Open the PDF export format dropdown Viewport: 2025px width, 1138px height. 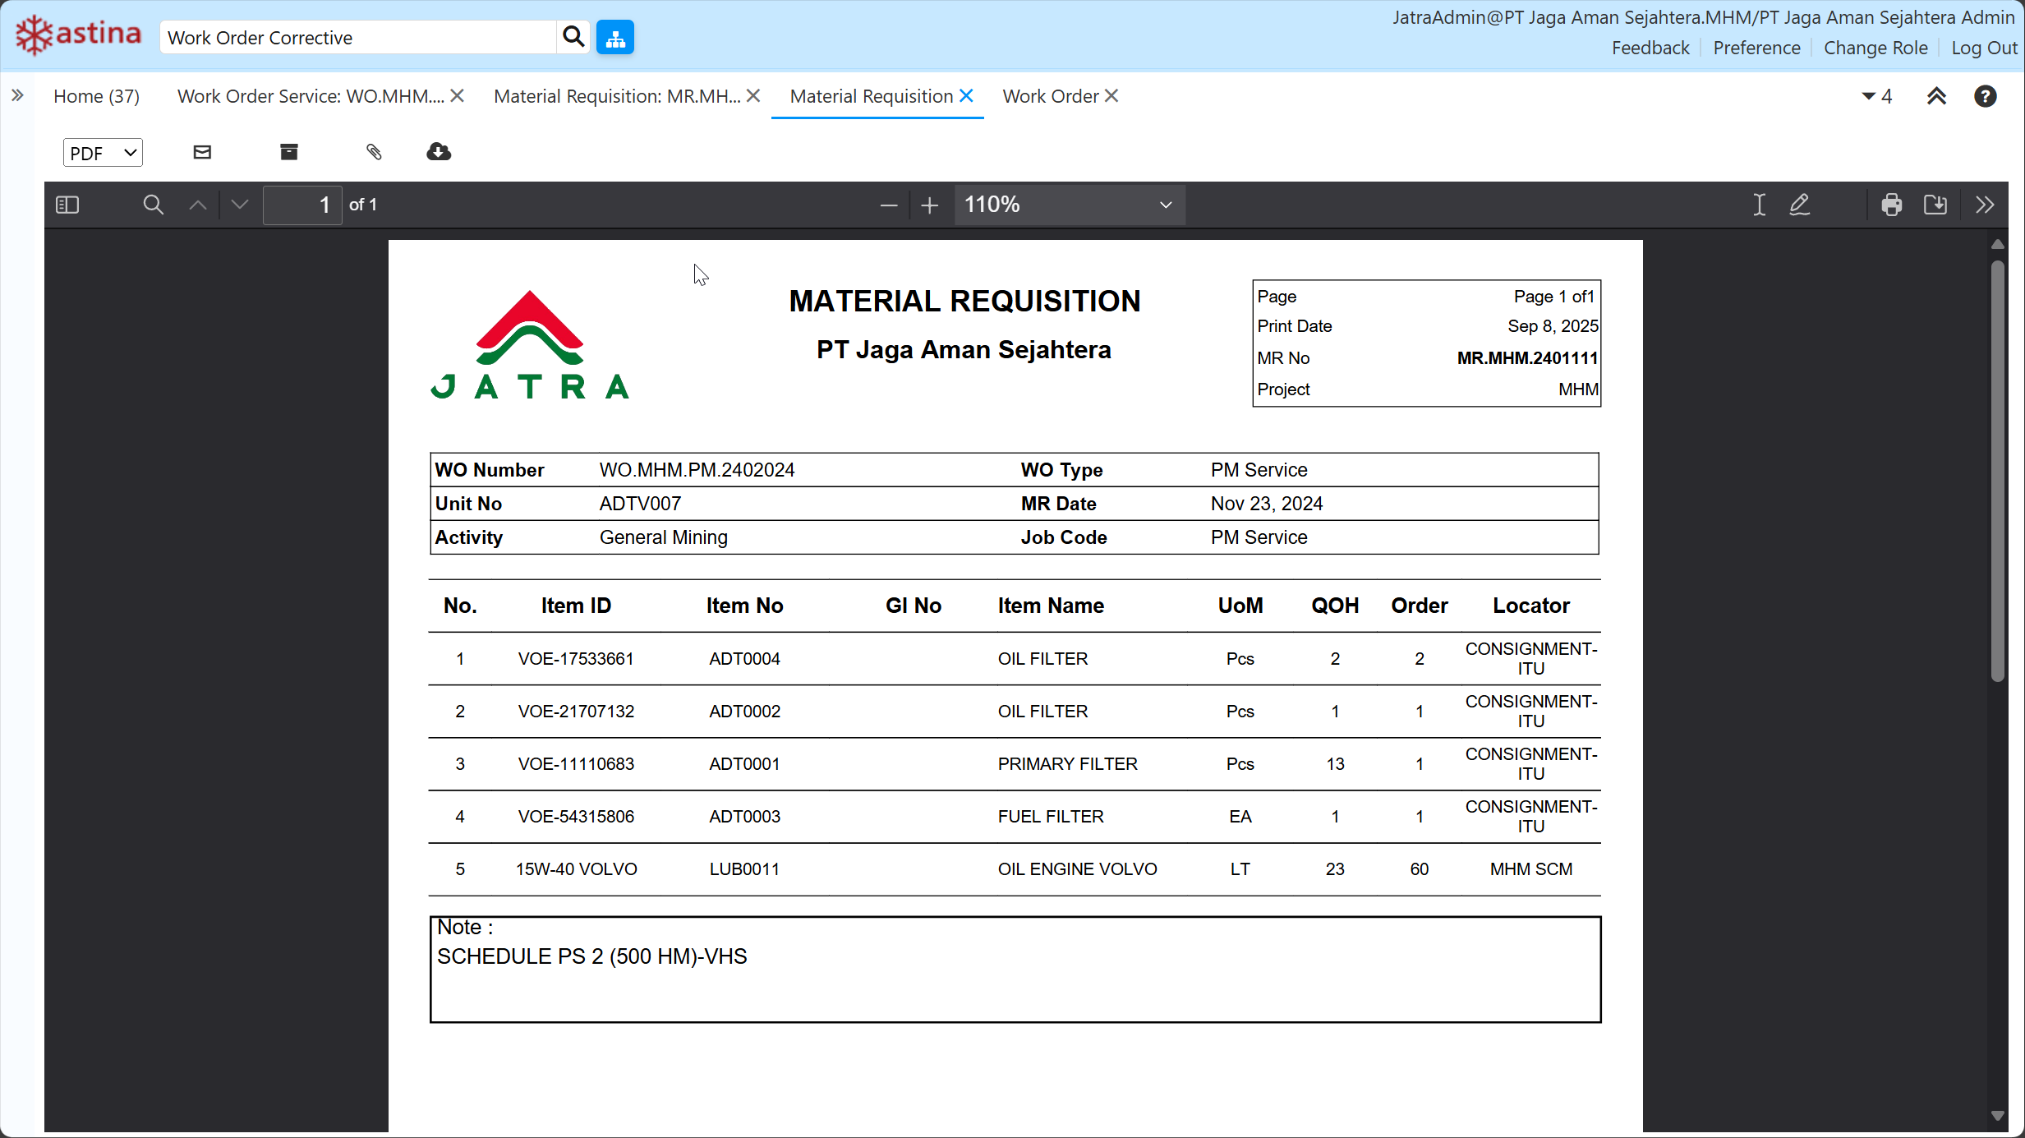click(x=103, y=153)
